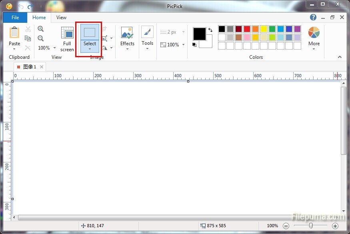Click the Zoom out magnifier icon

tap(40, 38)
